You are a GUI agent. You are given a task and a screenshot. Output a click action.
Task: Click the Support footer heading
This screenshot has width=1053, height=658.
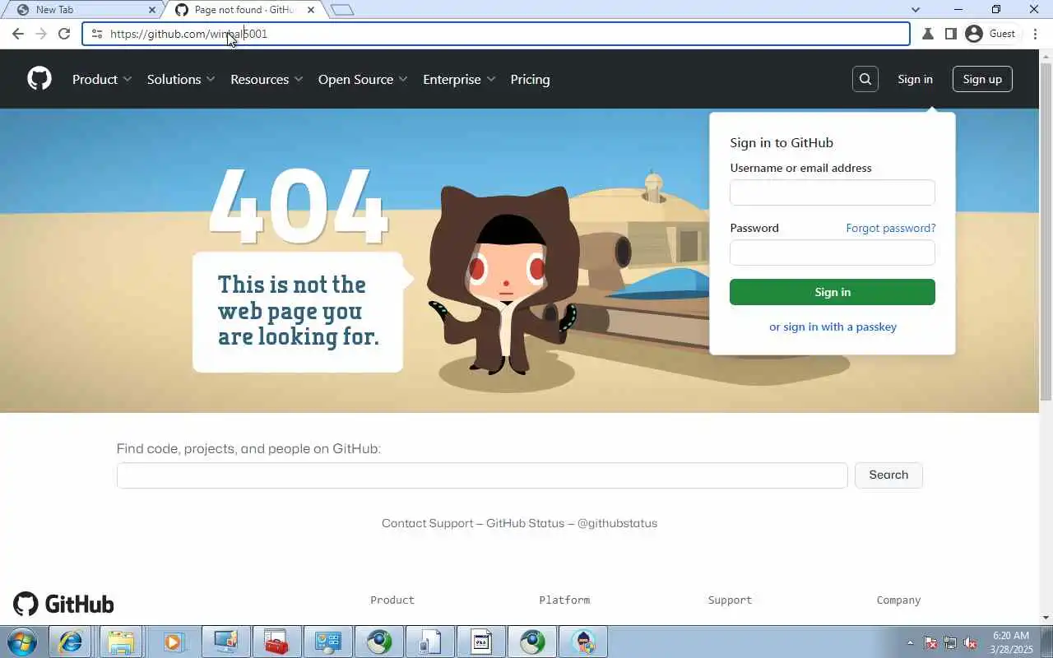pos(730,600)
